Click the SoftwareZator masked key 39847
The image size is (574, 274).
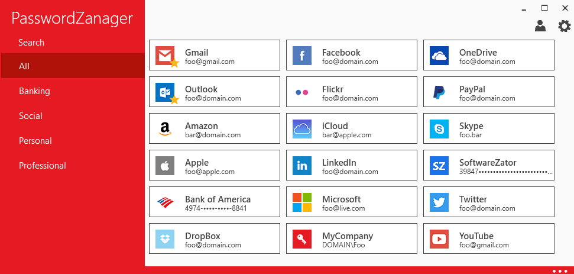pyautogui.click(x=506, y=172)
